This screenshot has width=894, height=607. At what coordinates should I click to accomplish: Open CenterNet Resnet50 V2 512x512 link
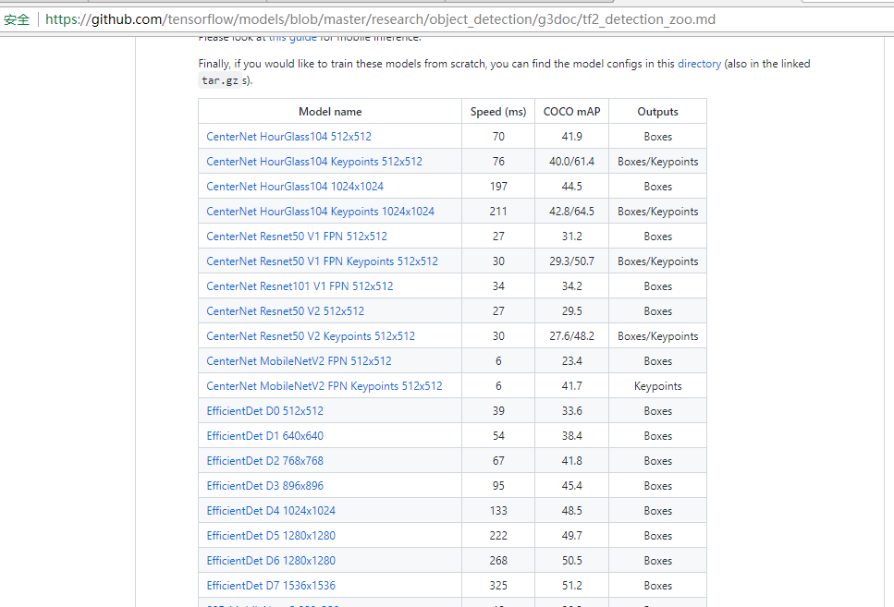[x=285, y=311]
